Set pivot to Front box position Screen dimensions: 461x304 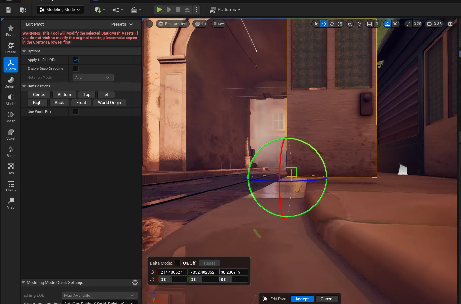(81, 103)
